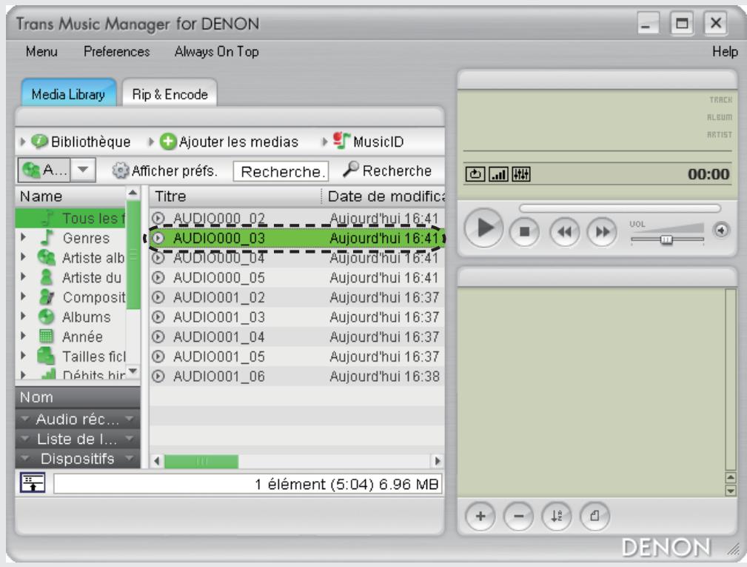Screen dimensions: 747x567
Task: Click the Artiste album icon in the tree
Action: coord(46,257)
